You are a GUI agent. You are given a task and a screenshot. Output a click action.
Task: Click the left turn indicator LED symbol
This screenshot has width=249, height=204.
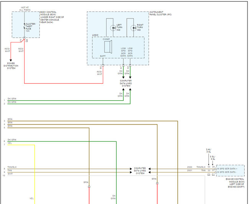click(113, 28)
